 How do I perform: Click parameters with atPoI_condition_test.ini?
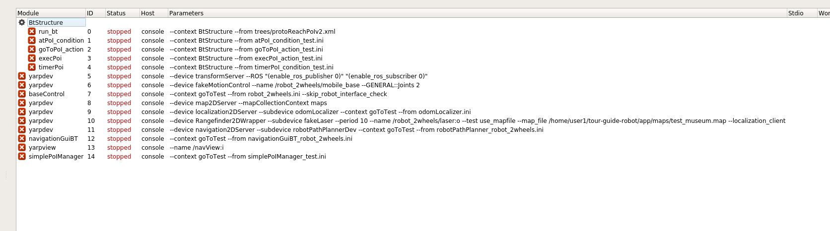click(247, 40)
